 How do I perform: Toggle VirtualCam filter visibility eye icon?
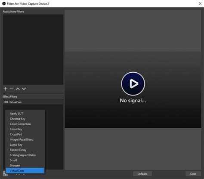(x=6, y=102)
